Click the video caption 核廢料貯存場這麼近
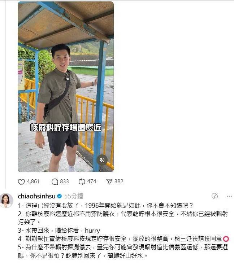The height and width of the screenshot is (263, 234). (66, 127)
